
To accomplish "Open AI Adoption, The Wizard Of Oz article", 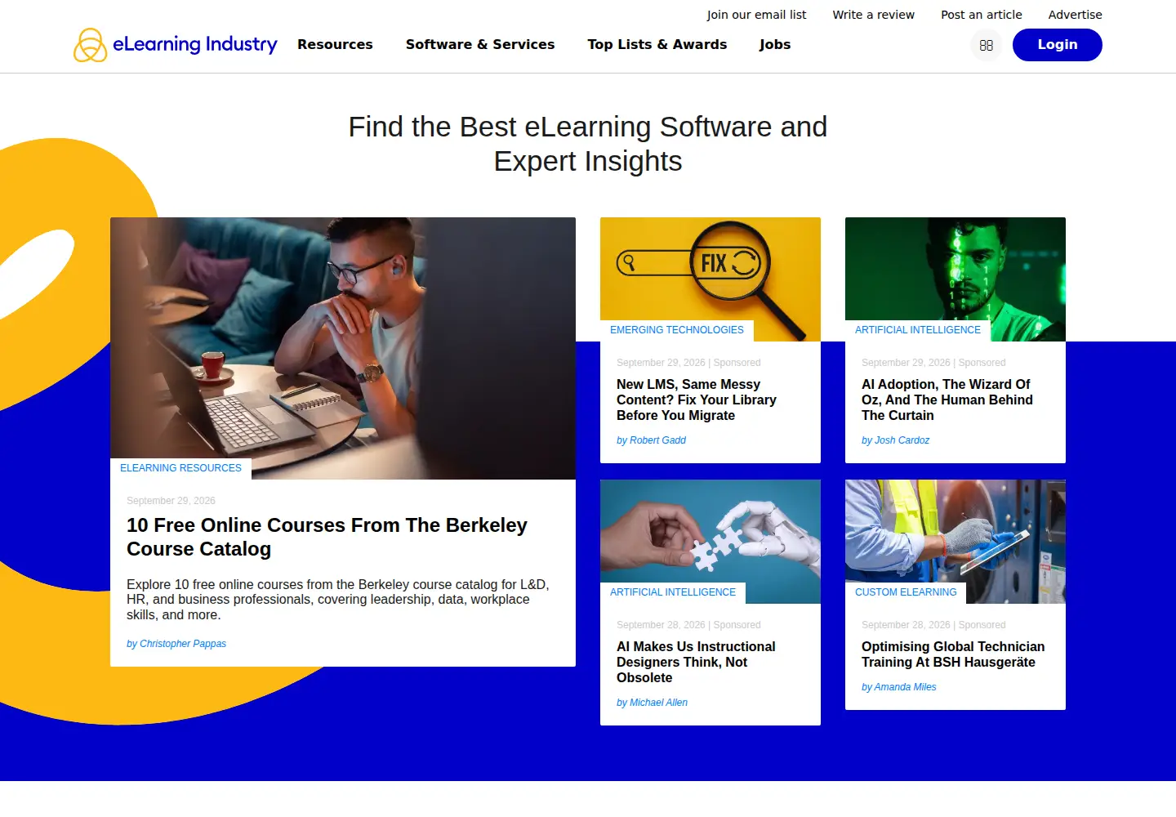I will coord(947,400).
